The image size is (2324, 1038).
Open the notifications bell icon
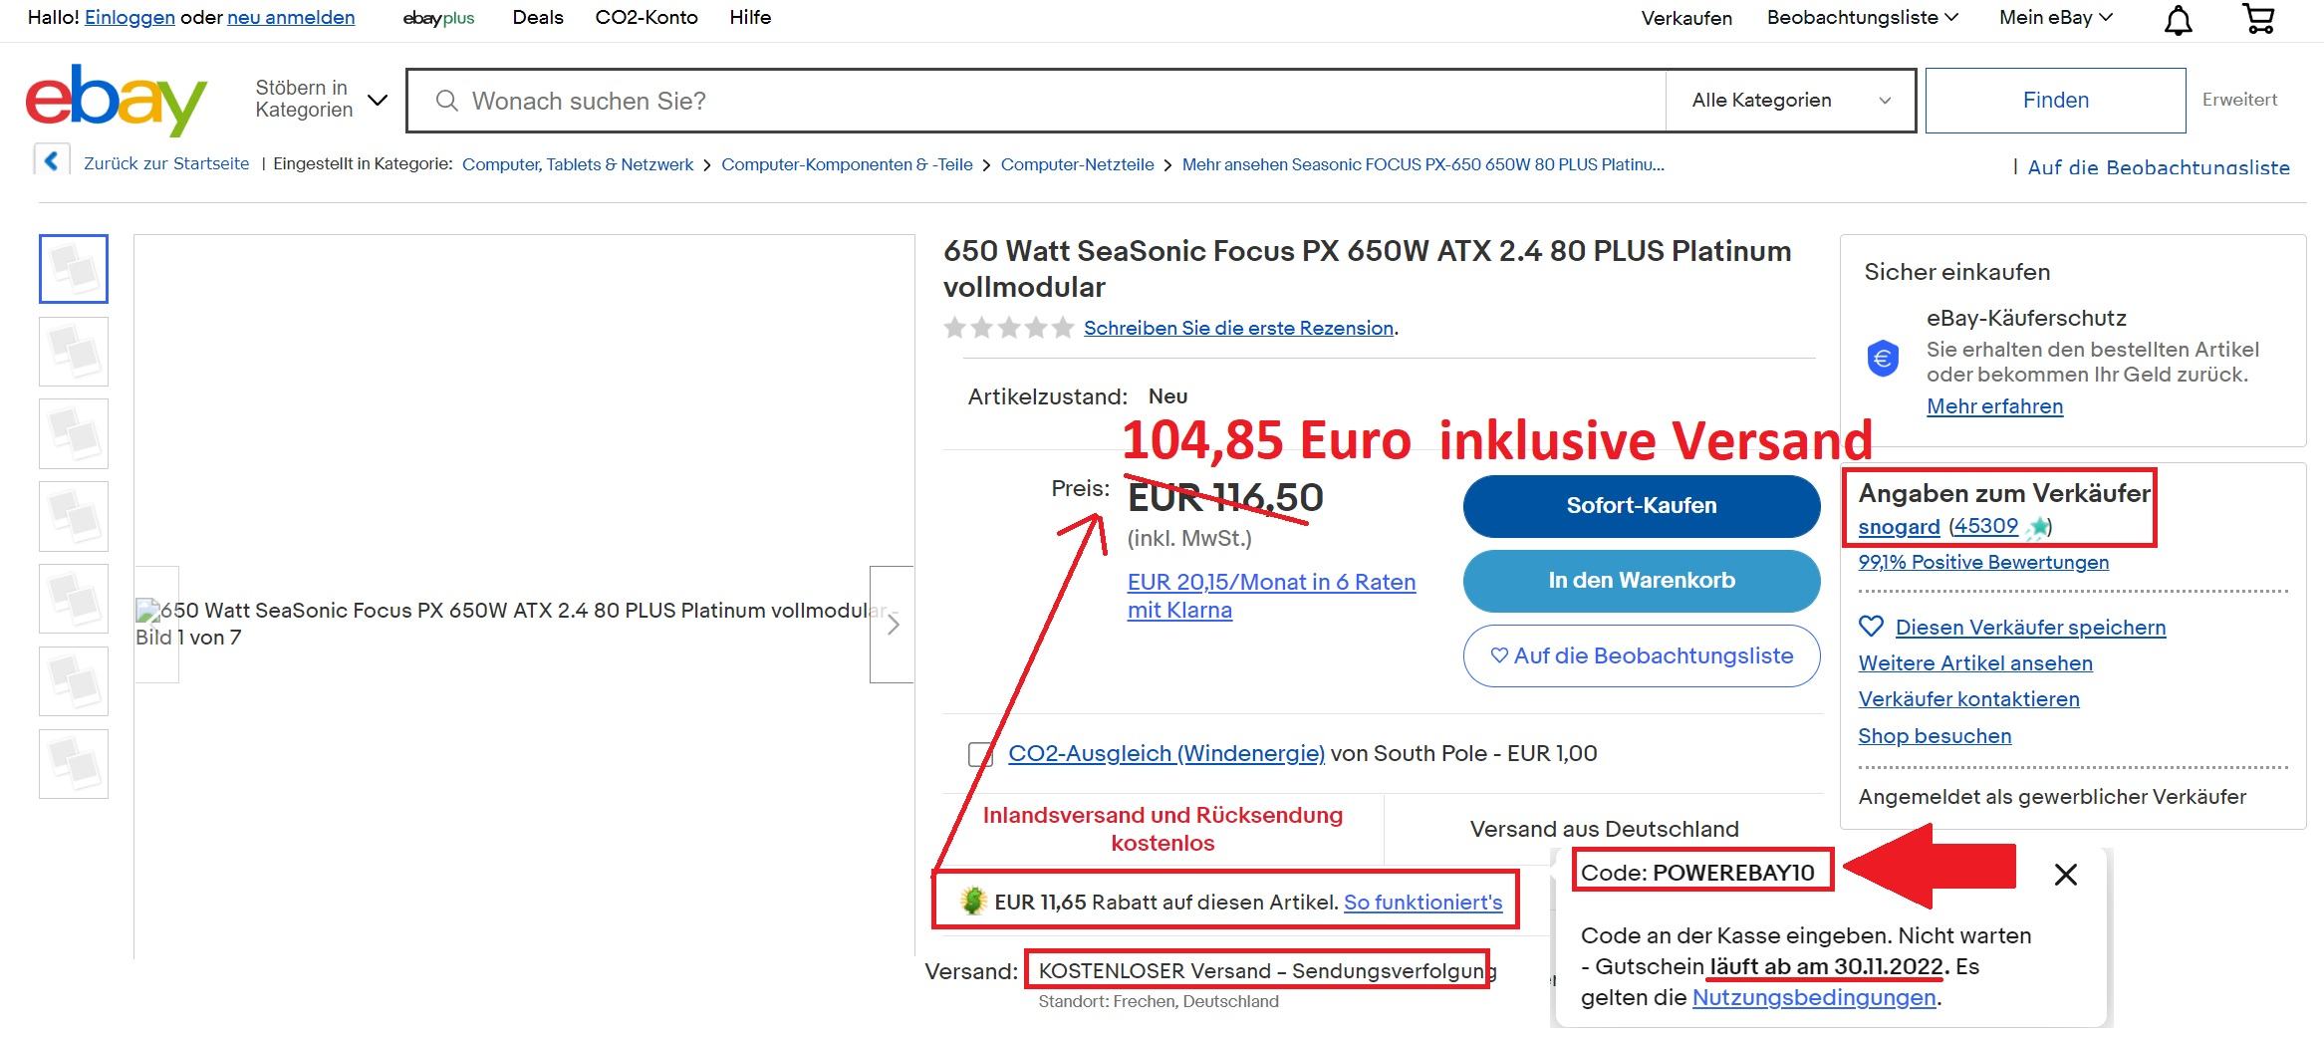(2179, 19)
